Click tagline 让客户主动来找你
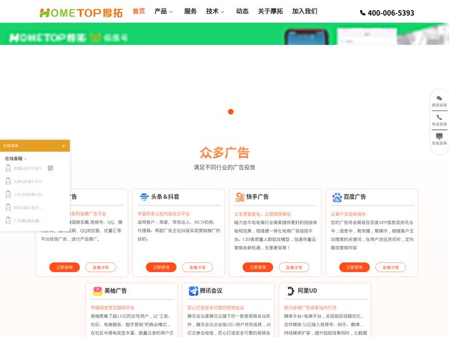The width and height of the screenshot is (449, 337). pos(348,214)
